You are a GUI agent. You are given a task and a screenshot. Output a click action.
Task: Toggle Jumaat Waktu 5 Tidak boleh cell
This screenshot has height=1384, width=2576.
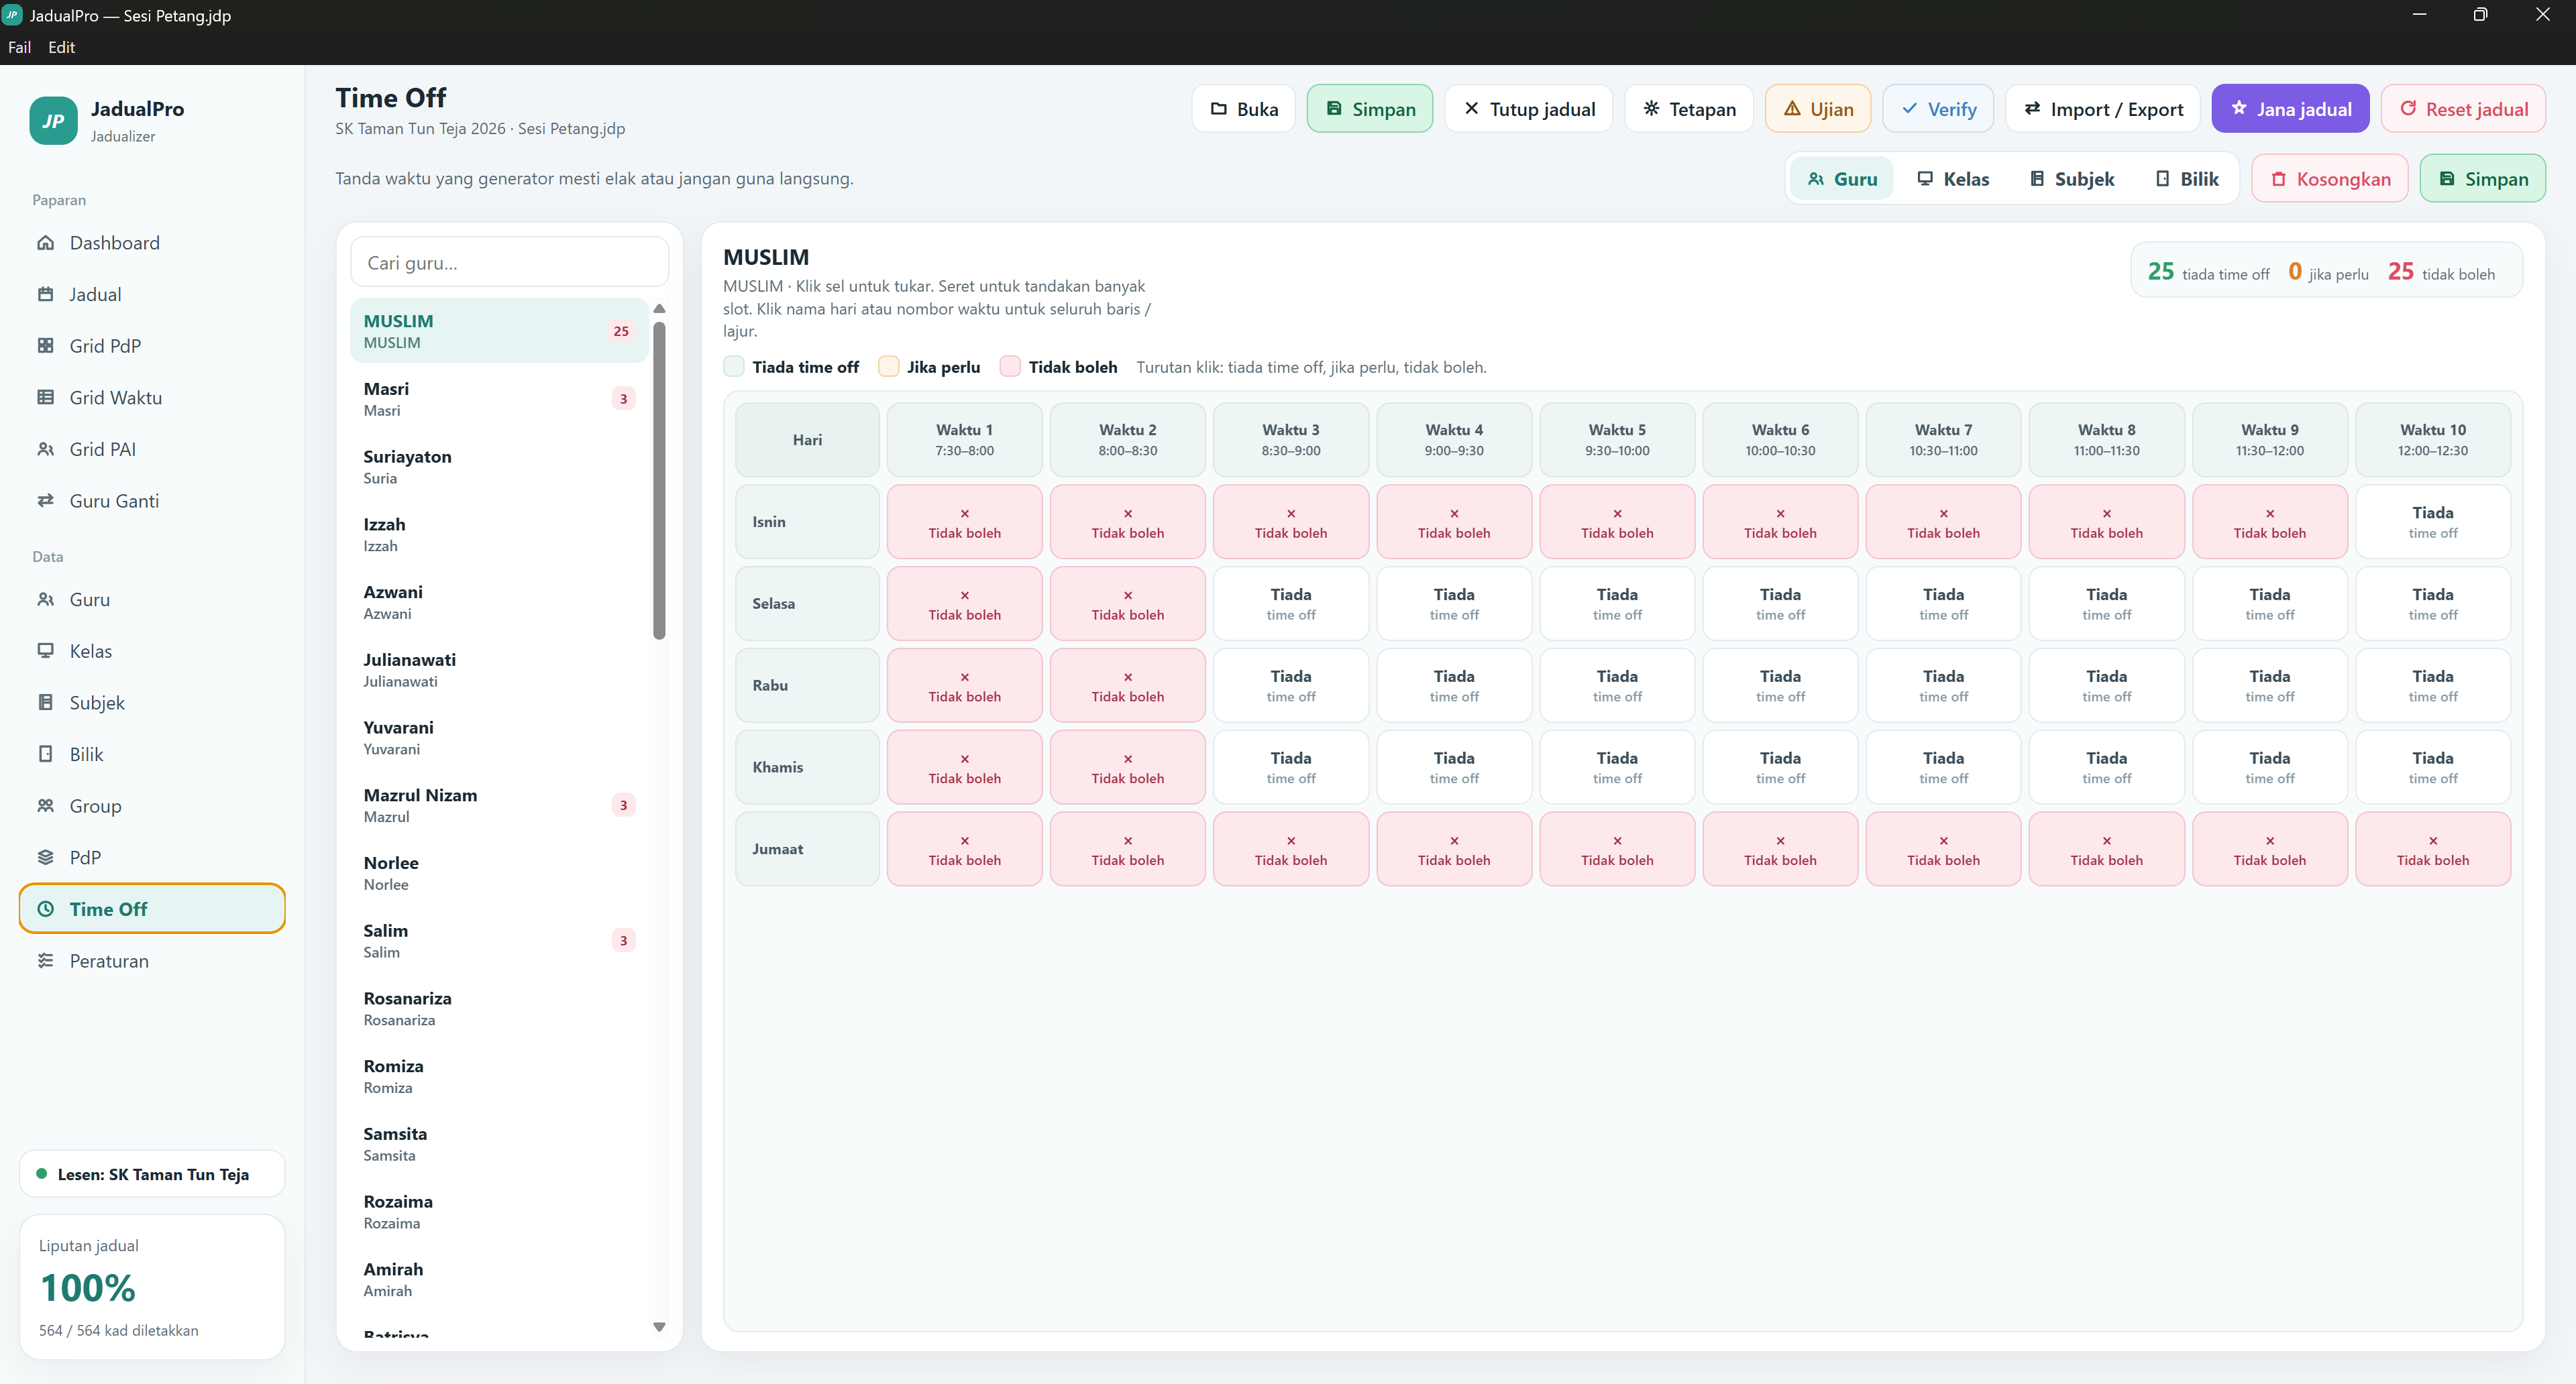pos(1617,848)
